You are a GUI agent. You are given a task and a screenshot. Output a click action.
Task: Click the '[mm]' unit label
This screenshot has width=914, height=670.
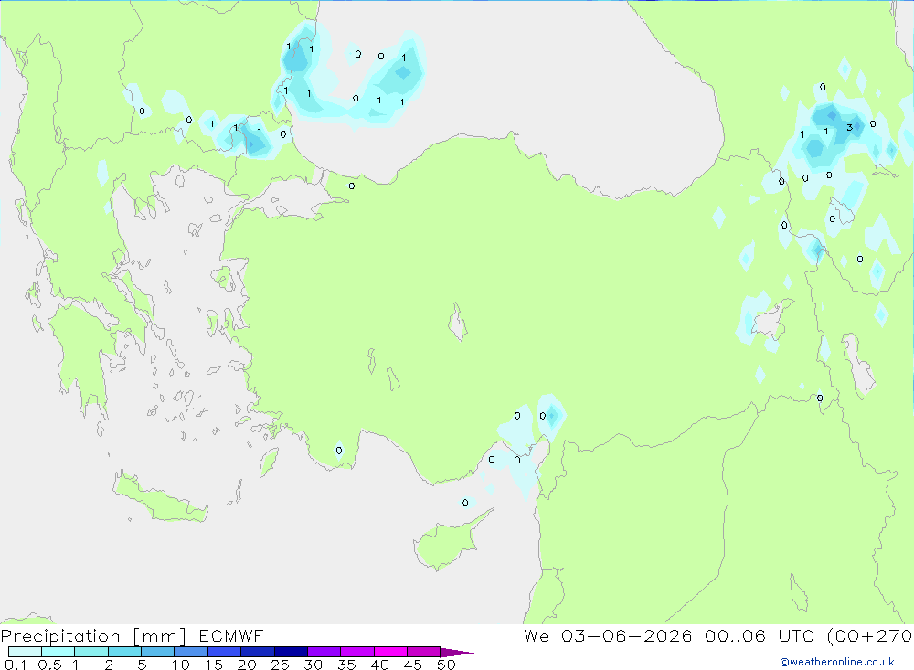point(160,636)
